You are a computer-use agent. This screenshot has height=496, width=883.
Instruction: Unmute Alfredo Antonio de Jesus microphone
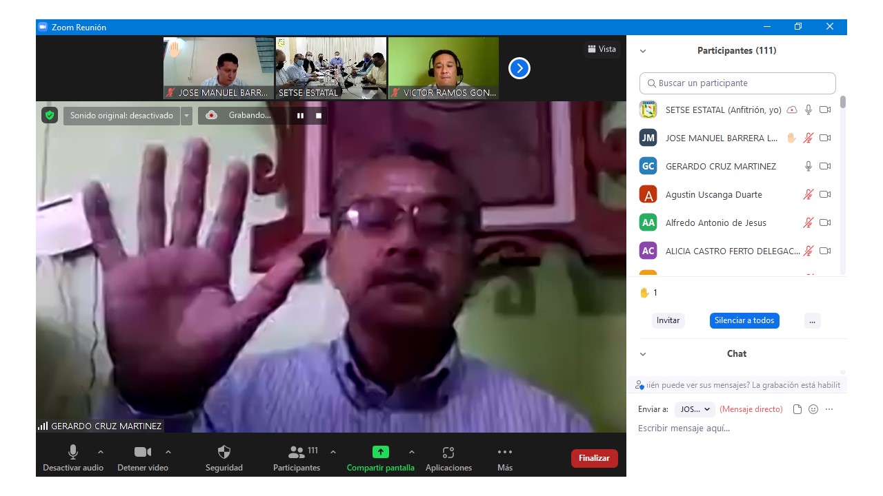[808, 223]
